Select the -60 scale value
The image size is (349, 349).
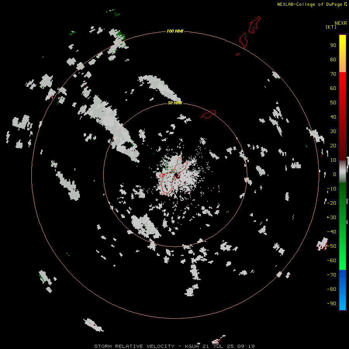tap(332, 261)
